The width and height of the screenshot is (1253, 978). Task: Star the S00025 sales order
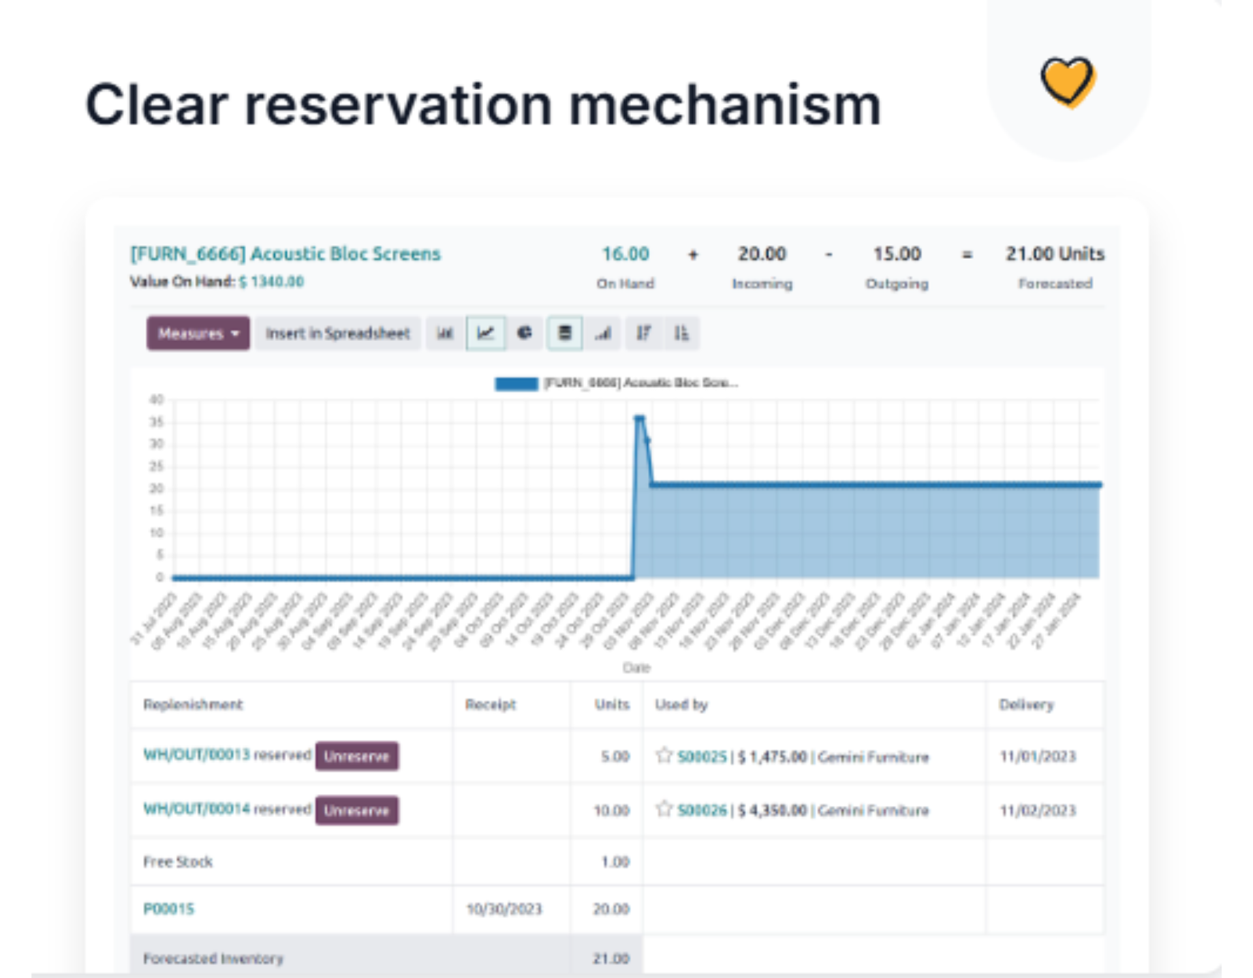click(664, 756)
